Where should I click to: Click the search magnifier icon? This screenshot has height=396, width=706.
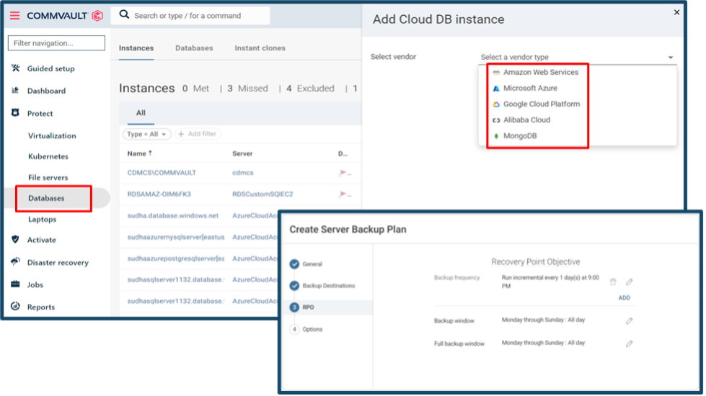pyautogui.click(x=124, y=15)
